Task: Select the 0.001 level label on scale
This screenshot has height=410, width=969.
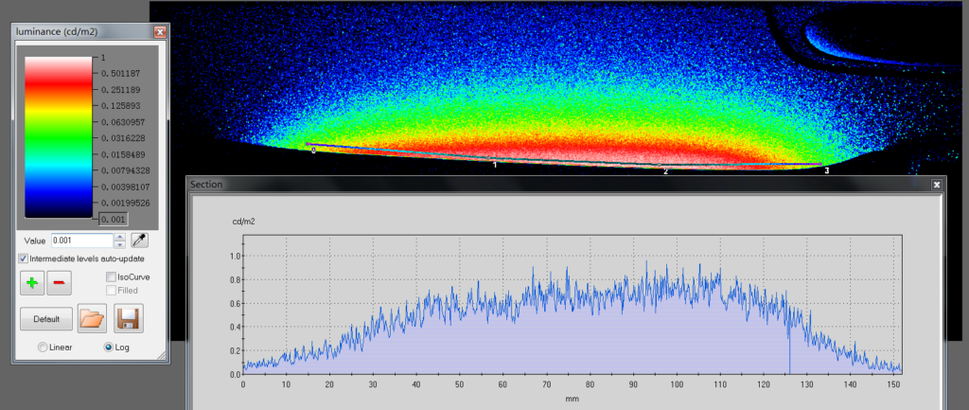Action: tap(113, 219)
